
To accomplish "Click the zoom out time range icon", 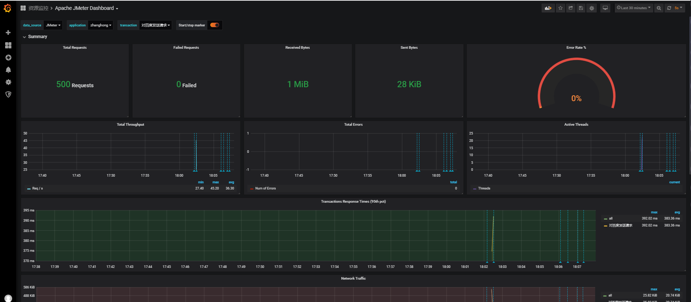I will (x=659, y=8).
